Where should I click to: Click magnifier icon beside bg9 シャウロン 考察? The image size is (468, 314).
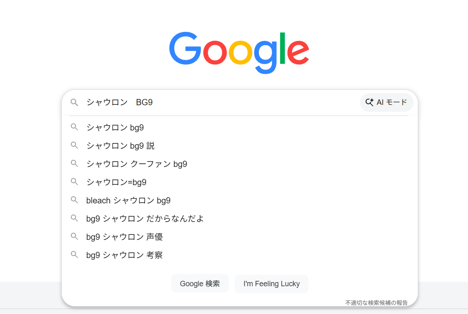click(74, 255)
